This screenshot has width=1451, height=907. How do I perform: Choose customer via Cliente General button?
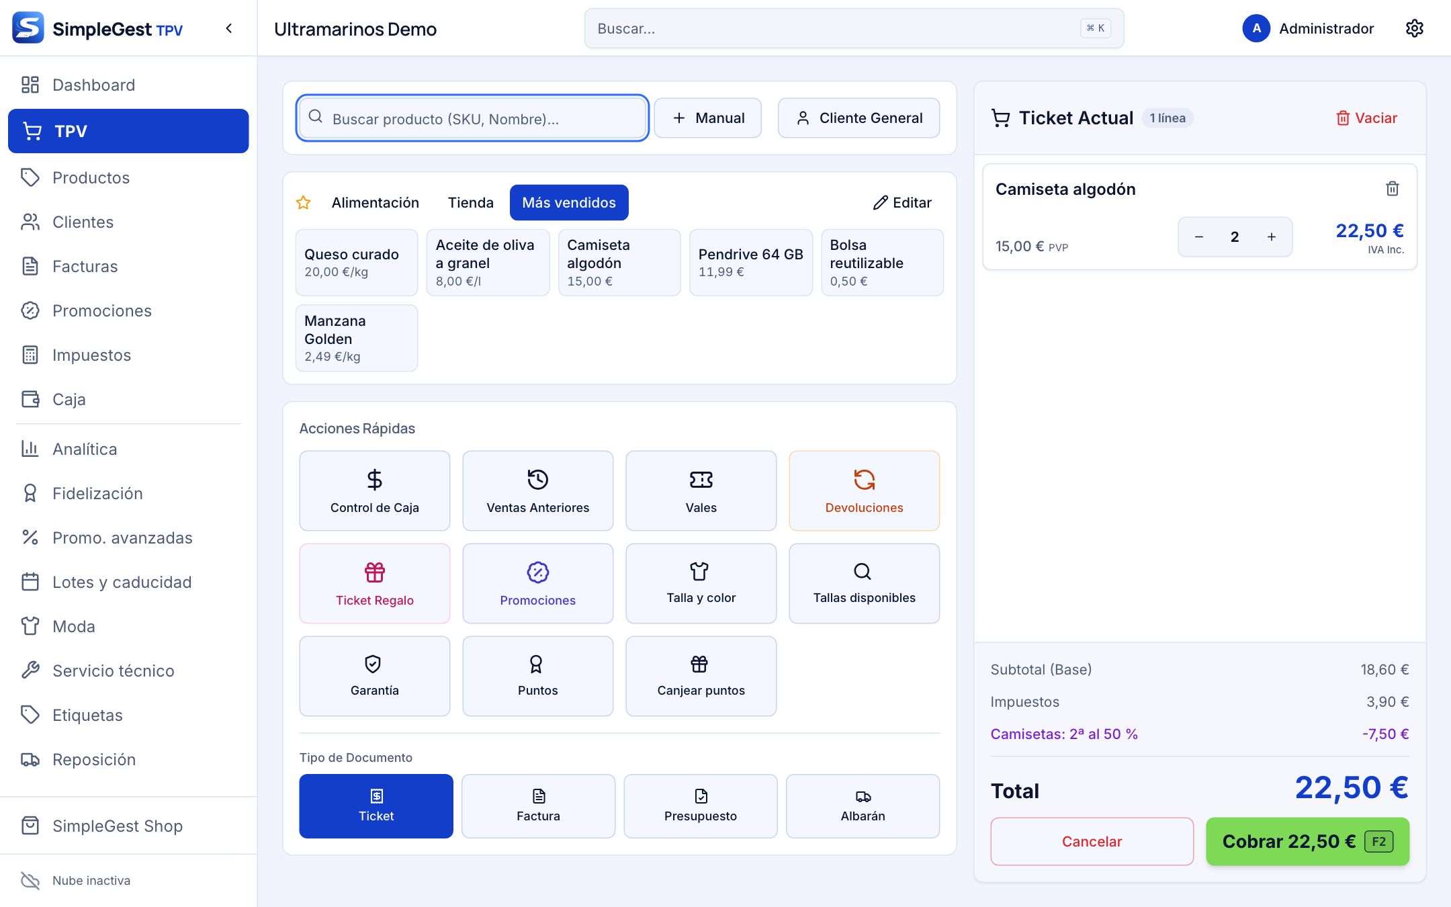[x=859, y=118]
